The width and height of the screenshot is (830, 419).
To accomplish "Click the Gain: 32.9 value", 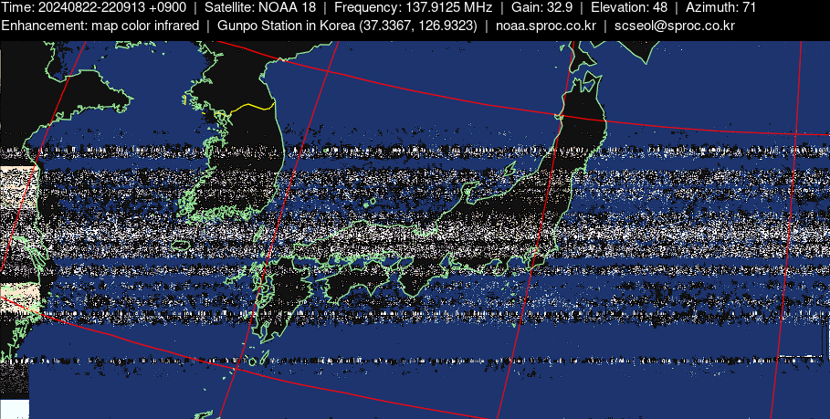I will tap(541, 7).
